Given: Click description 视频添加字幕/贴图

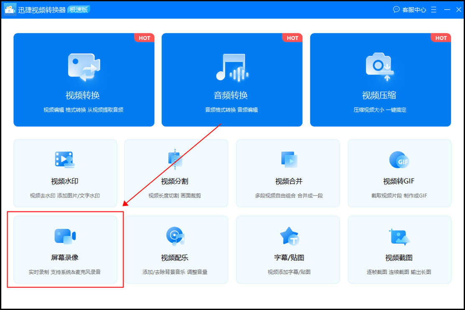Looking at the screenshot, I should [289, 272].
